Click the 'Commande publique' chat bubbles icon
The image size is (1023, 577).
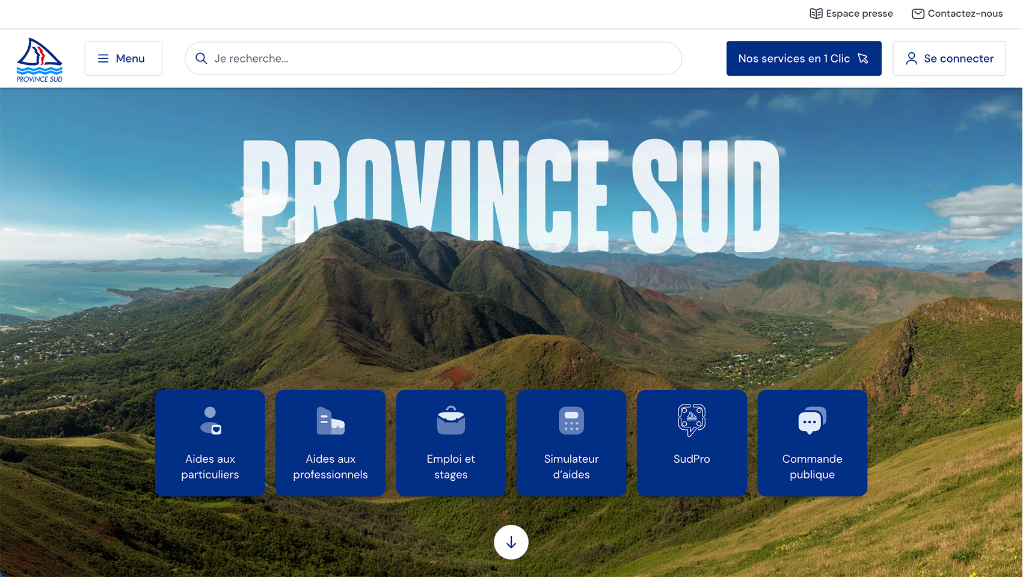[x=812, y=420]
